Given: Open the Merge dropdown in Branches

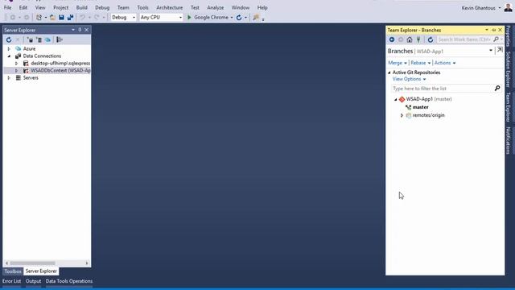Looking at the screenshot, I should click(x=398, y=63).
